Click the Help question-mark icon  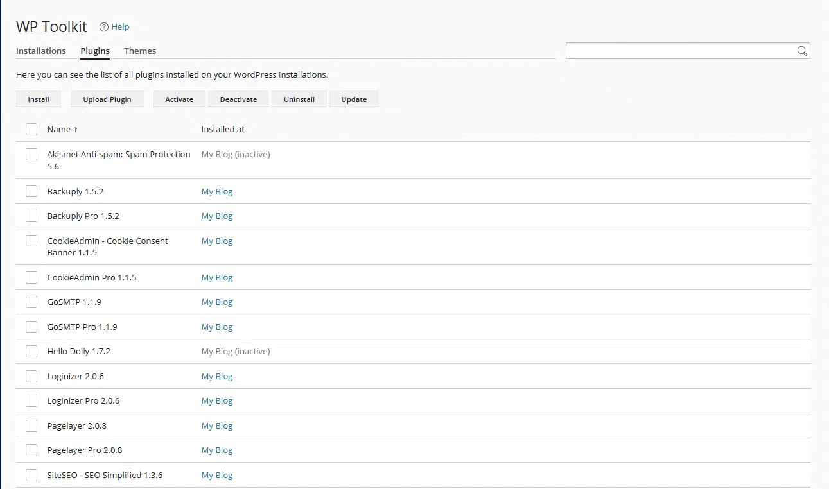click(103, 27)
